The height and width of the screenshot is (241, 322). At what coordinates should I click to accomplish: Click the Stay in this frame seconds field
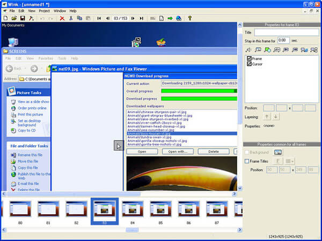tap(283, 40)
